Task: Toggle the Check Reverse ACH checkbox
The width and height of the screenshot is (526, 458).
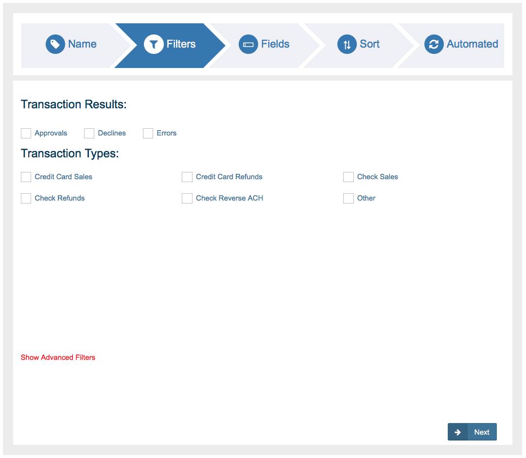Action: pos(187,198)
